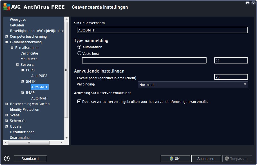Expand the Update tree node

[6, 126]
